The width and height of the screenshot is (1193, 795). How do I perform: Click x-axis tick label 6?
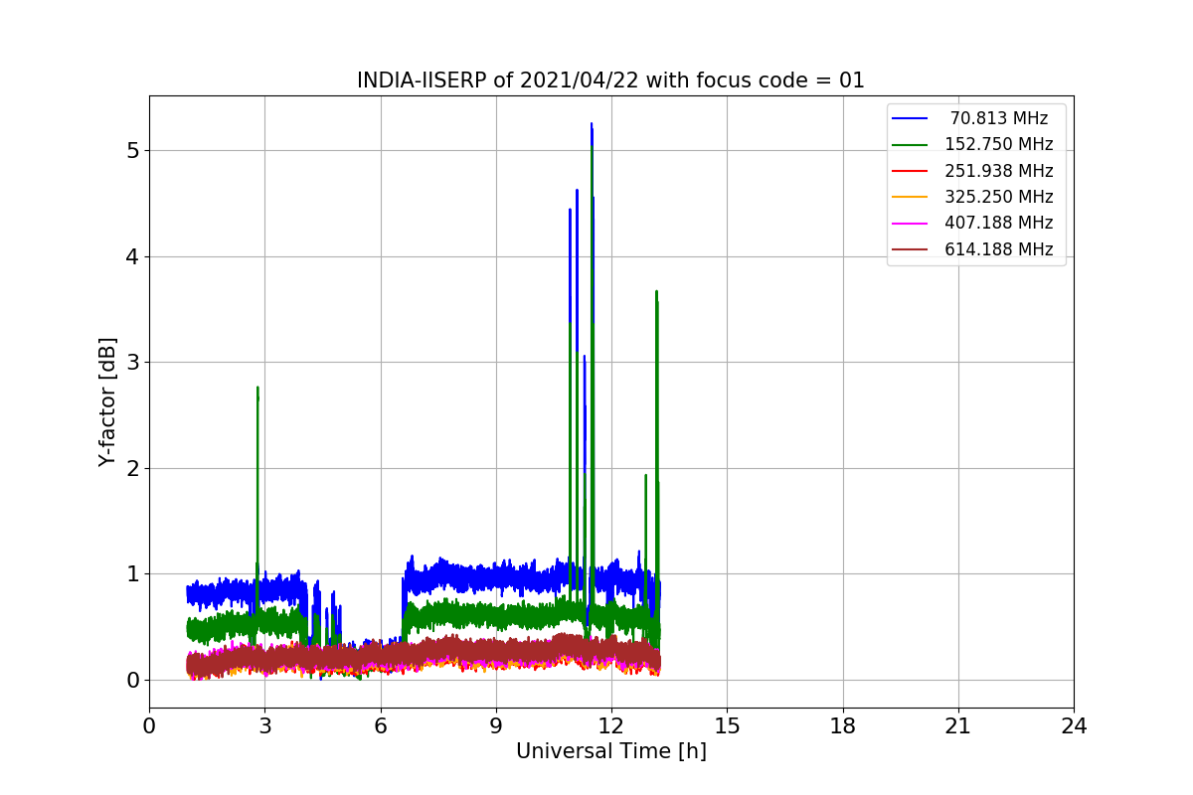coord(381,726)
